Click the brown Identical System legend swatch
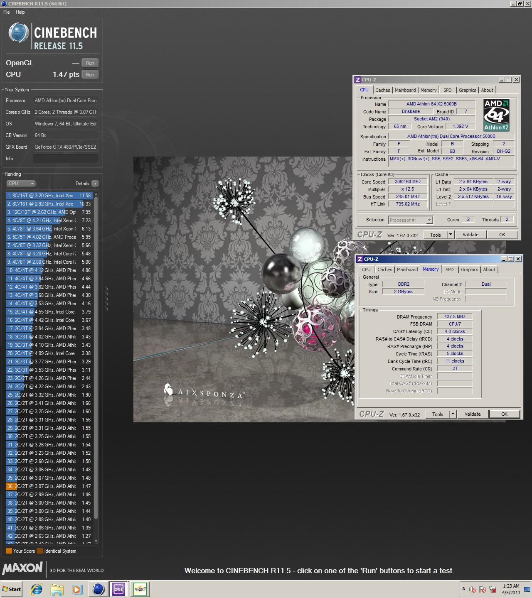 (x=40, y=551)
